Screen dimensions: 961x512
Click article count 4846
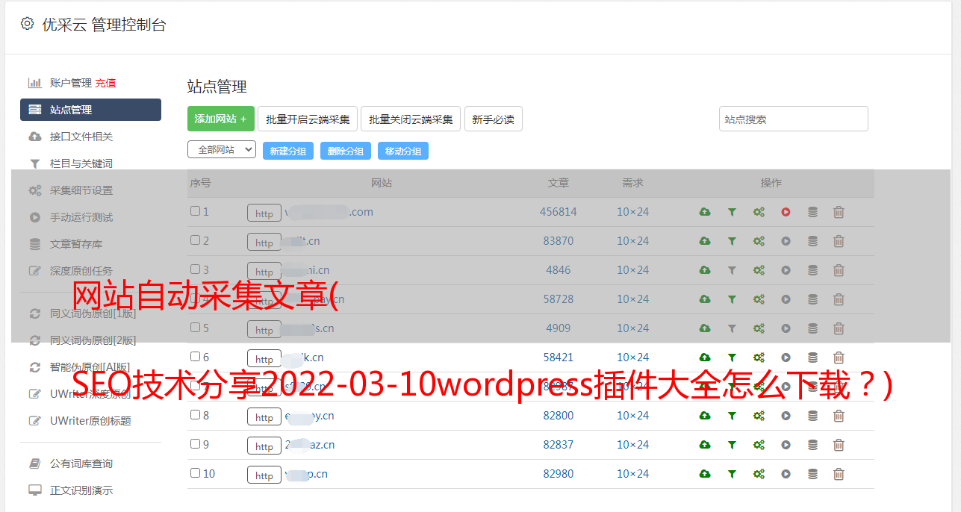559,270
